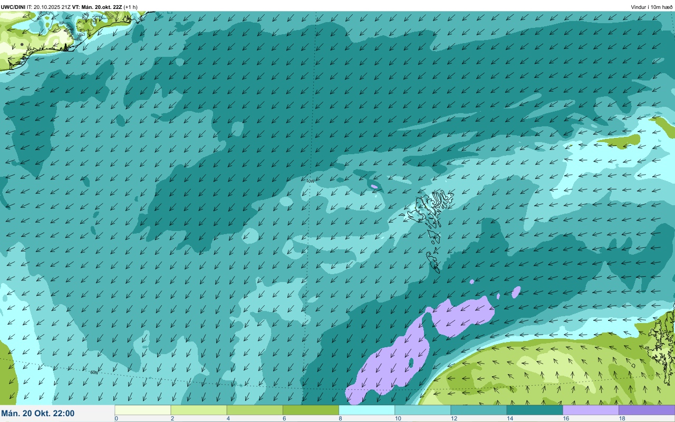The height and width of the screenshot is (422, 675).
Task: Click legend value '4' on the color scale
Action: [x=228, y=418]
